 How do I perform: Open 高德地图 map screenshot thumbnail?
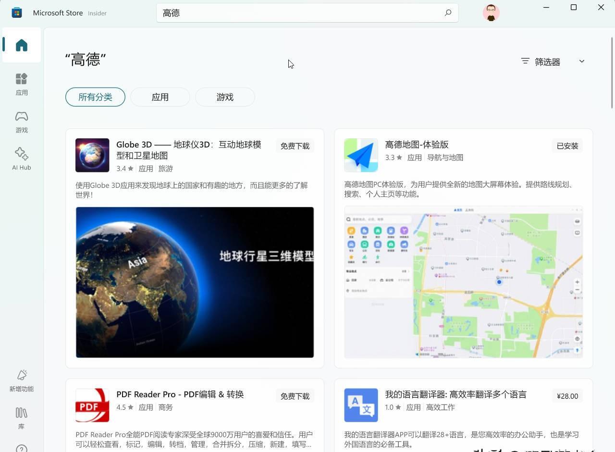463,282
